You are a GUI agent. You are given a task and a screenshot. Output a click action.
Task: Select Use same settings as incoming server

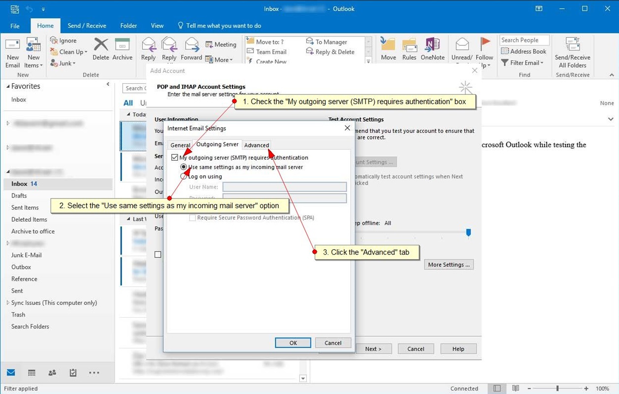pos(184,167)
